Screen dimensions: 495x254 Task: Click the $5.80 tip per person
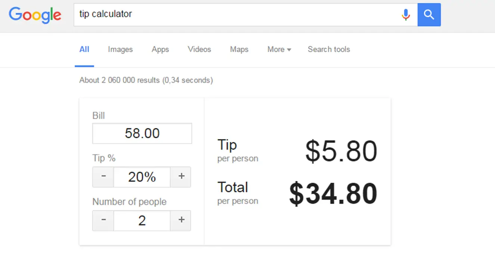tap(341, 151)
